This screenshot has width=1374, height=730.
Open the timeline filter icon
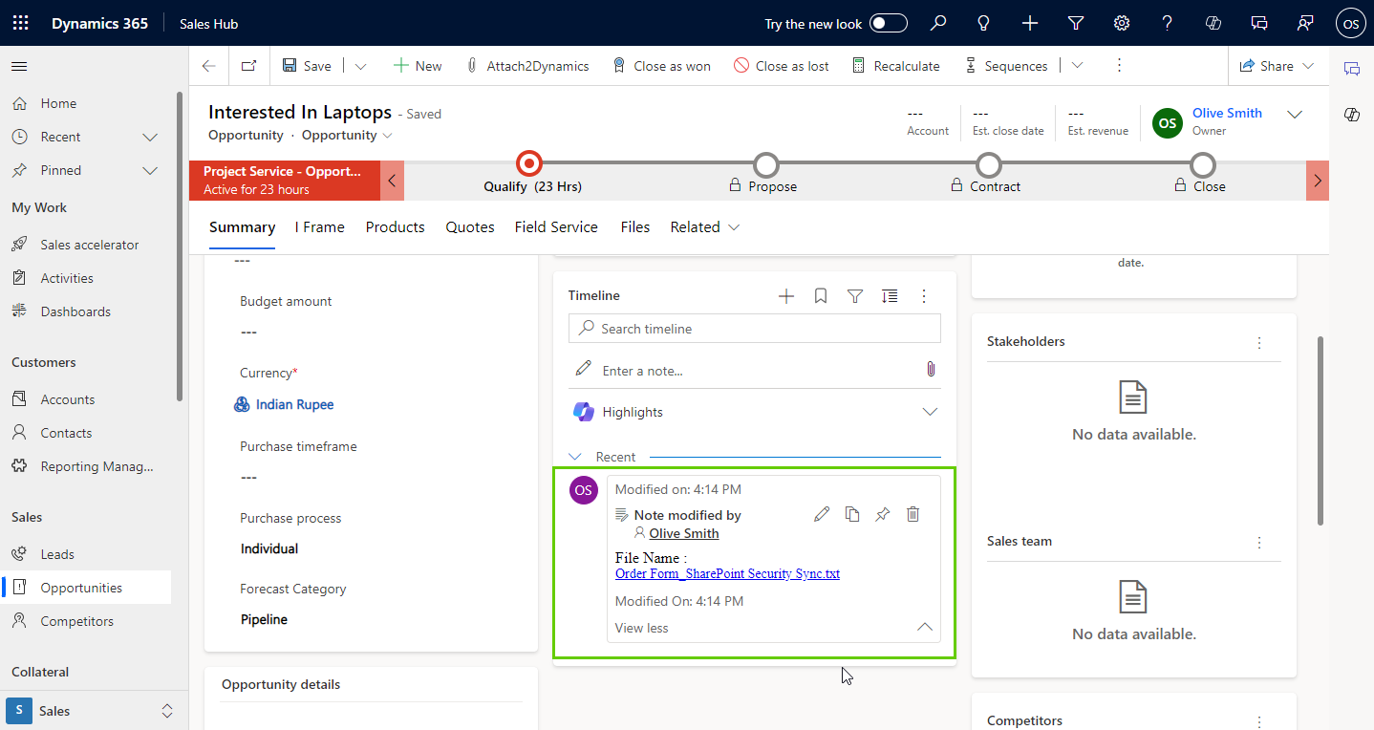(855, 296)
